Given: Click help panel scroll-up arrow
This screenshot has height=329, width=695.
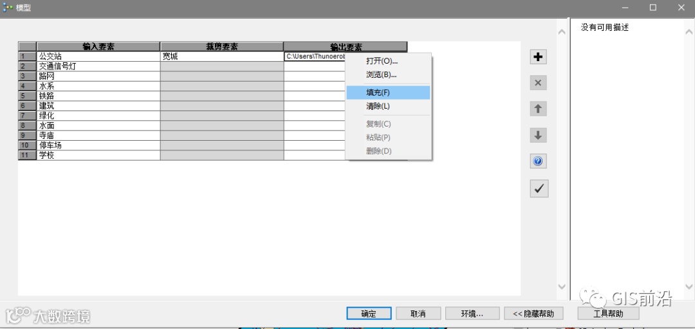Looking at the screenshot, I should coord(689,32).
